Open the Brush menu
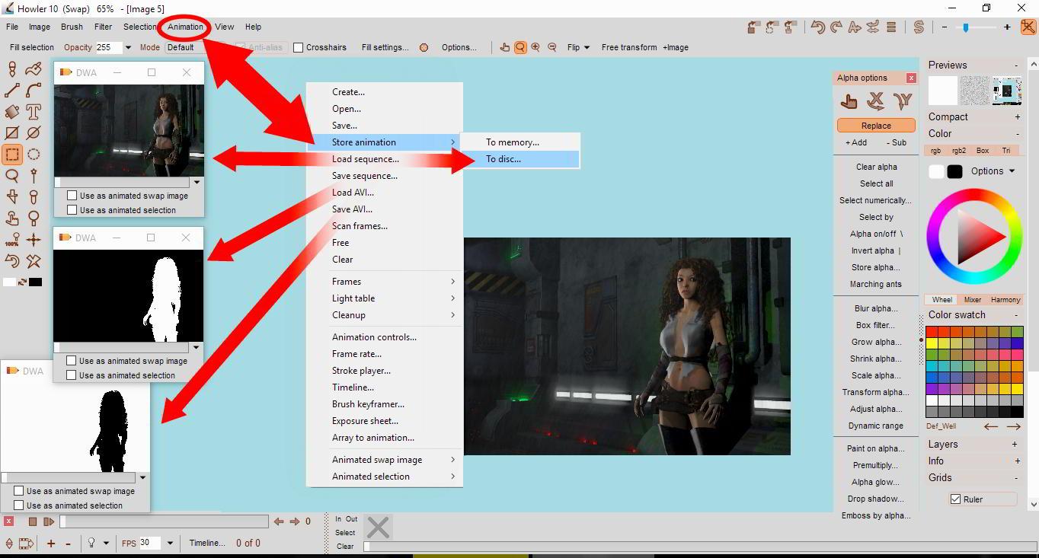1039x558 pixels. pos(72,27)
